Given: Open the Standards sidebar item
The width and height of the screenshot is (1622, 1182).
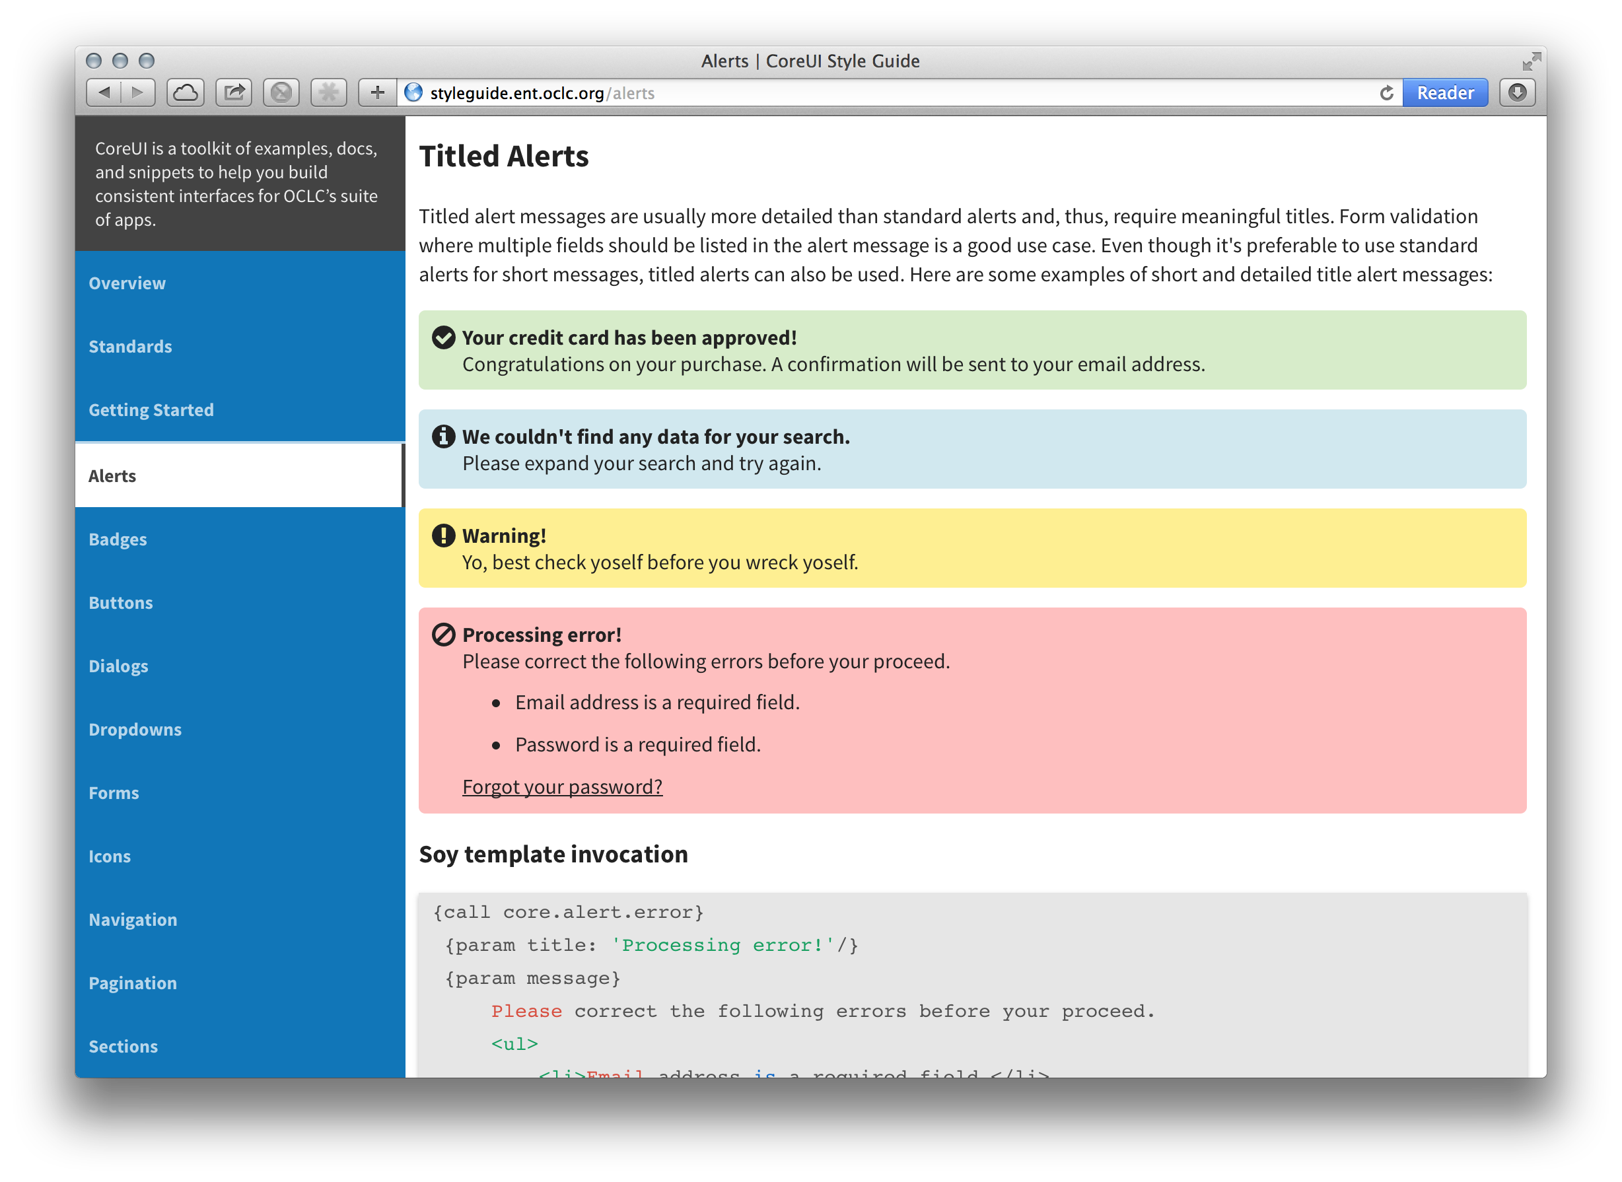Looking at the screenshot, I should [240, 346].
